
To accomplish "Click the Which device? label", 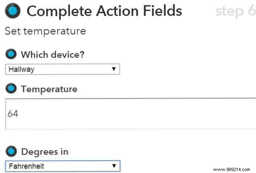I will coord(53,55).
